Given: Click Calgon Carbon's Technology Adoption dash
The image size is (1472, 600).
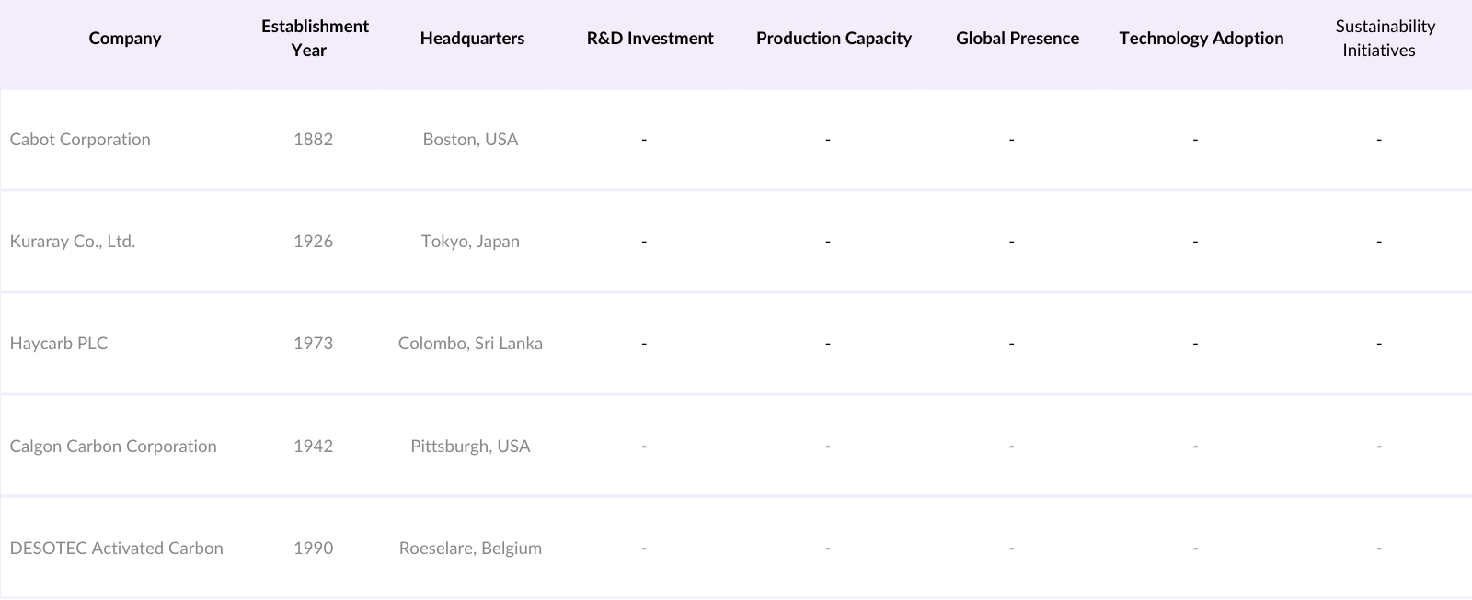Looking at the screenshot, I should pyautogui.click(x=1195, y=447).
